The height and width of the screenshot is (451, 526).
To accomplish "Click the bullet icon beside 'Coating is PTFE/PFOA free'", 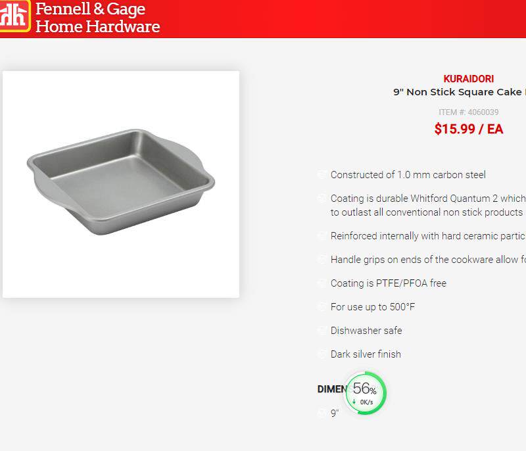I will click(x=322, y=283).
